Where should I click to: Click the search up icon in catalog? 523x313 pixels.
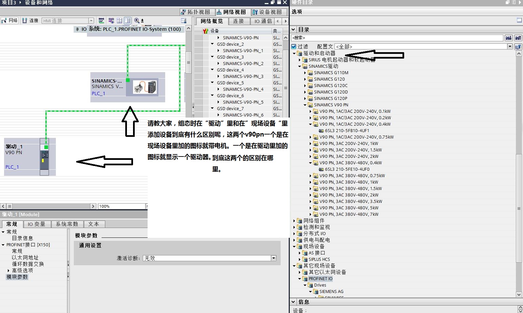pyautogui.click(x=518, y=38)
